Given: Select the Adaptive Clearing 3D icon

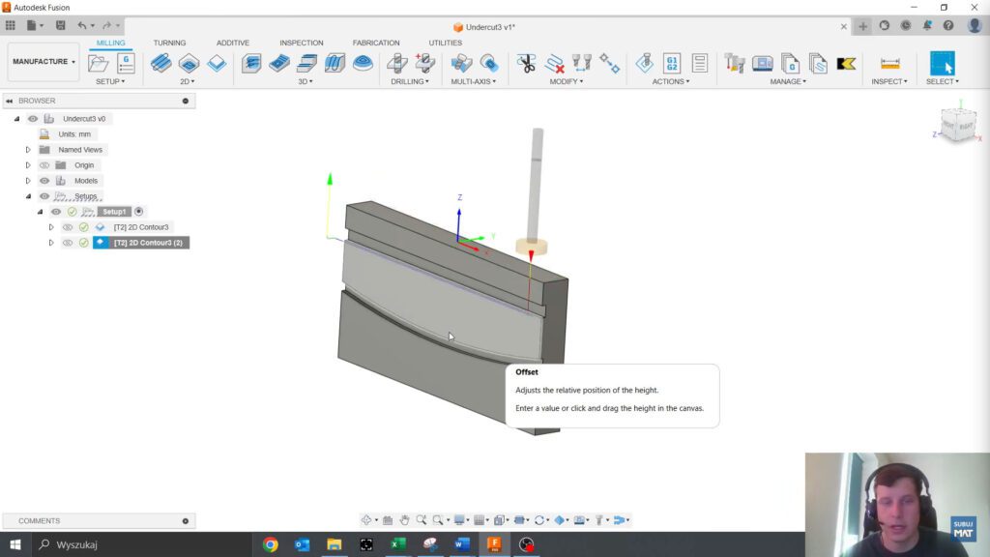Looking at the screenshot, I should [x=251, y=61].
